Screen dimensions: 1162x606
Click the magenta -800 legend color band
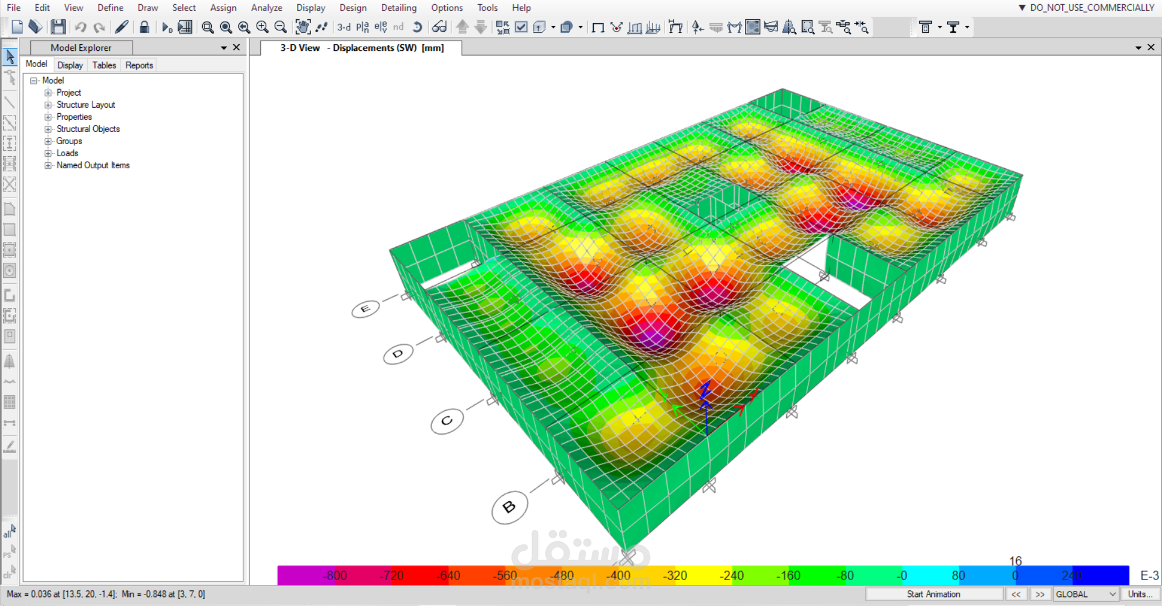pyautogui.click(x=307, y=575)
